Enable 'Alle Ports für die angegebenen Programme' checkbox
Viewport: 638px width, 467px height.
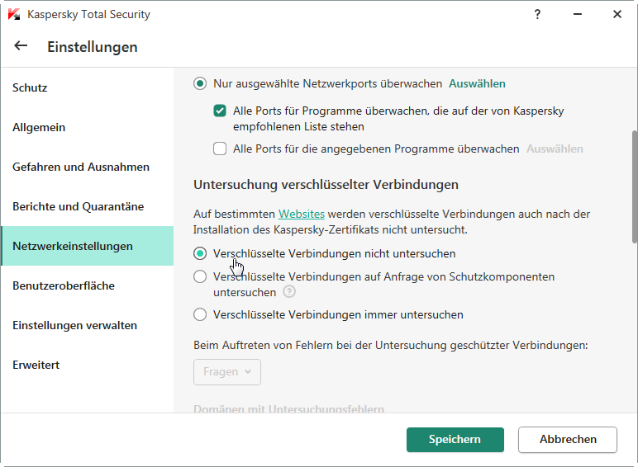click(220, 149)
